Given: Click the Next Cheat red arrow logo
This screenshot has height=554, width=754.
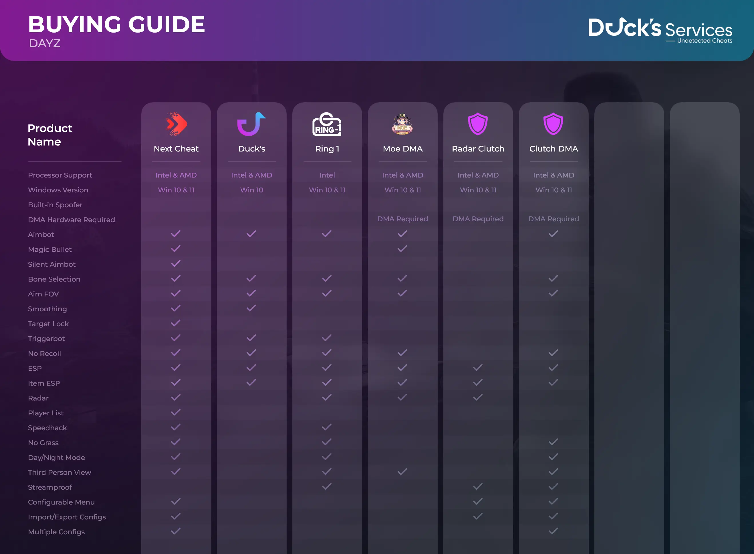Looking at the screenshot, I should [176, 124].
